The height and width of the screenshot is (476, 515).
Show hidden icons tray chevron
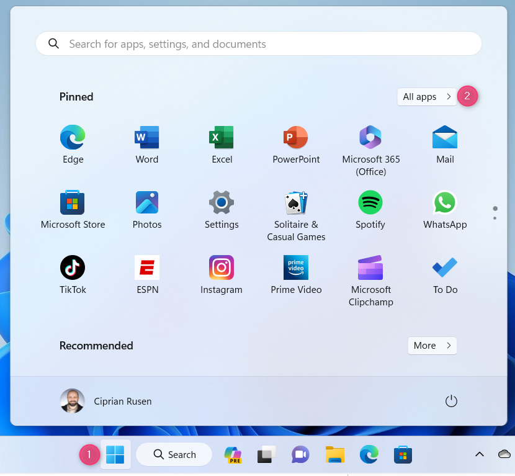pos(480,454)
